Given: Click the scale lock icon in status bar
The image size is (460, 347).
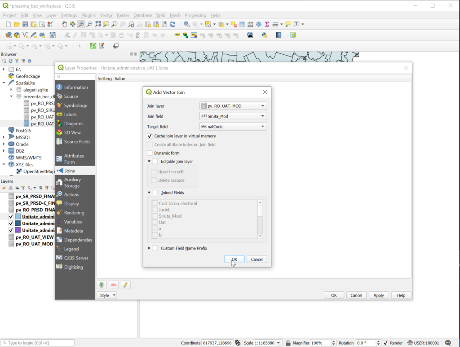Looking at the screenshot, I should point(288,343).
